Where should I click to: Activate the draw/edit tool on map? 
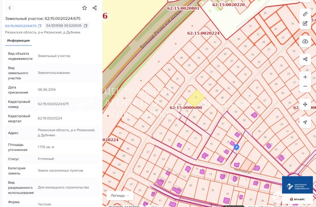tap(305, 23)
